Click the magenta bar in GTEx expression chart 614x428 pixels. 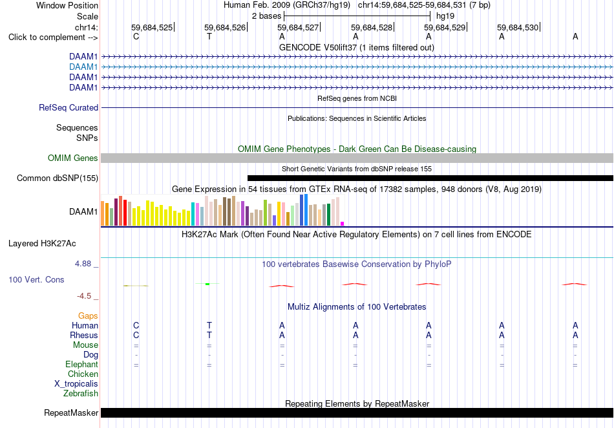(343, 224)
